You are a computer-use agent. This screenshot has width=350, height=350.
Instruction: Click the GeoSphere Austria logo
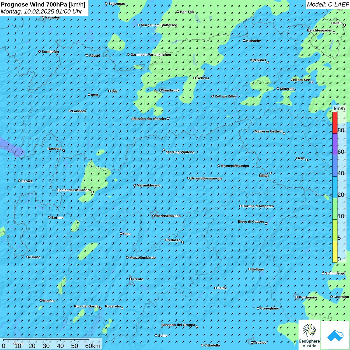pos(309,335)
